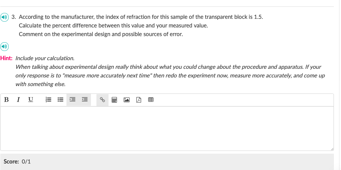341x170 pixels.
Task: Click the 'with something else.' hint line
Action: click(40, 84)
